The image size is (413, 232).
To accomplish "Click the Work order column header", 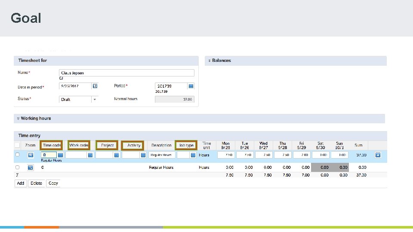I will coord(79,145).
